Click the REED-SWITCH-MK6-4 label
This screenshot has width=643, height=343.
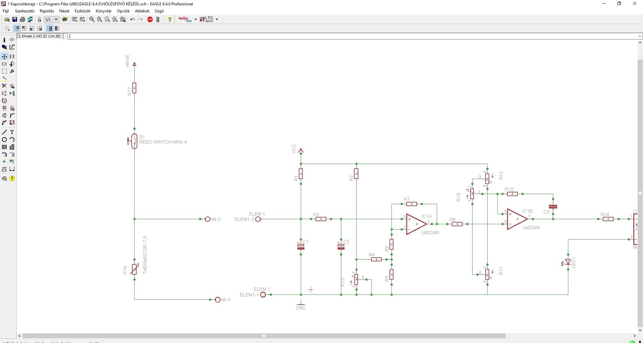[163, 142]
